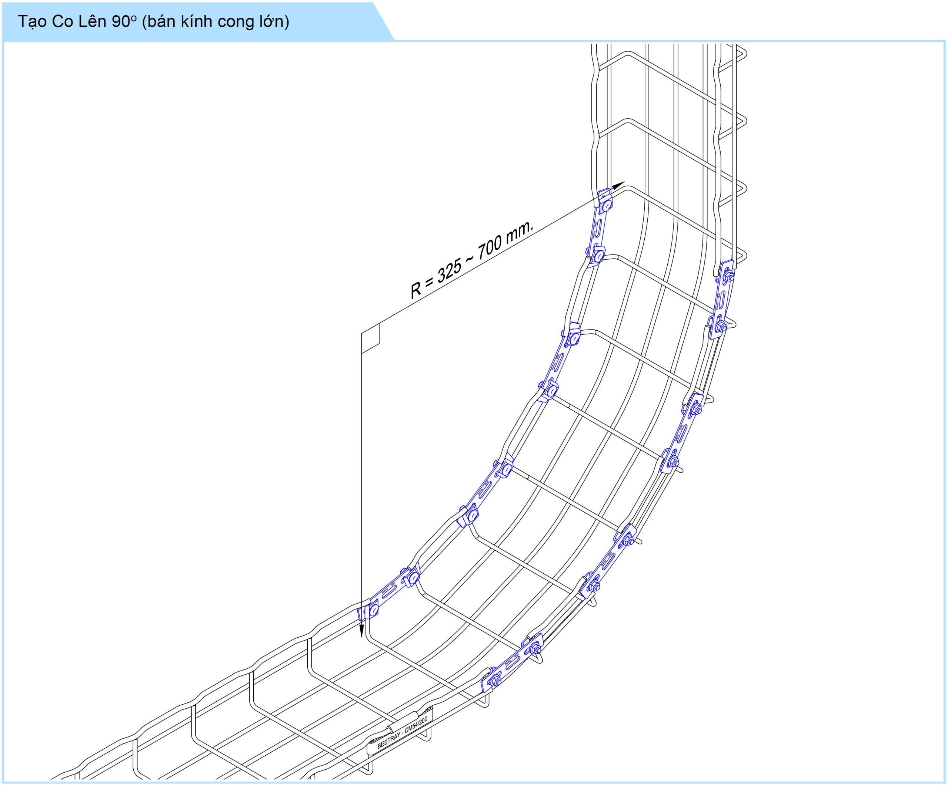Click the right-angle square marker at dimension corner
Screen dimensions: 948x786
pyautogui.click(x=370, y=339)
